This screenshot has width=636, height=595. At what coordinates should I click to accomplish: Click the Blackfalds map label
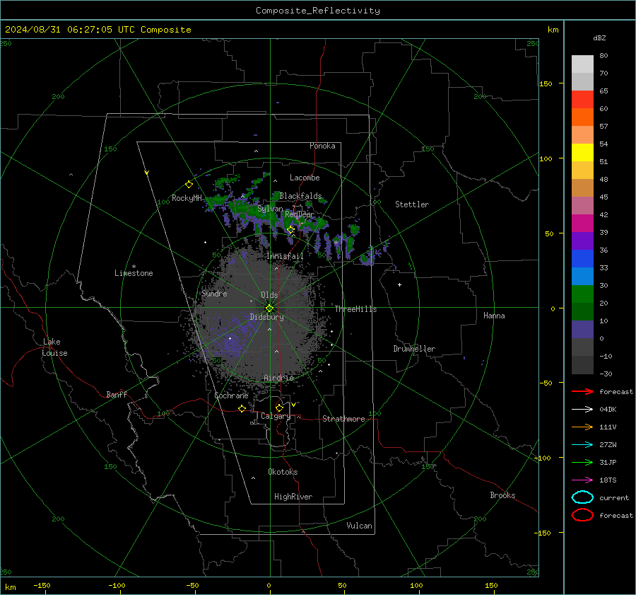[x=300, y=196]
